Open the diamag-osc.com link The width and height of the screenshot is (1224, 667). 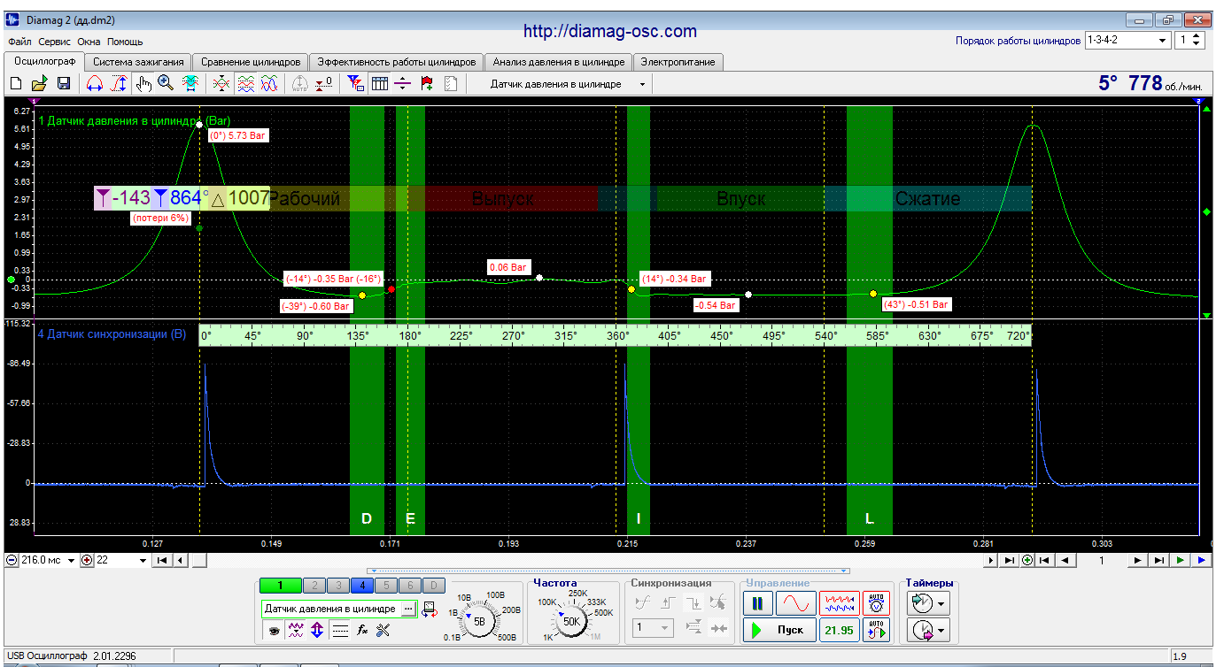click(x=610, y=31)
